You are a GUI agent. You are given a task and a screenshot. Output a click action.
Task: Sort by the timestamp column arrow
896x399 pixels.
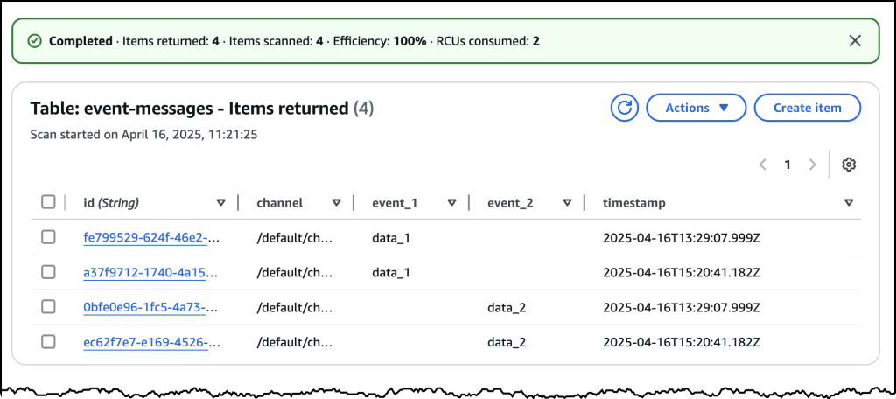click(849, 203)
